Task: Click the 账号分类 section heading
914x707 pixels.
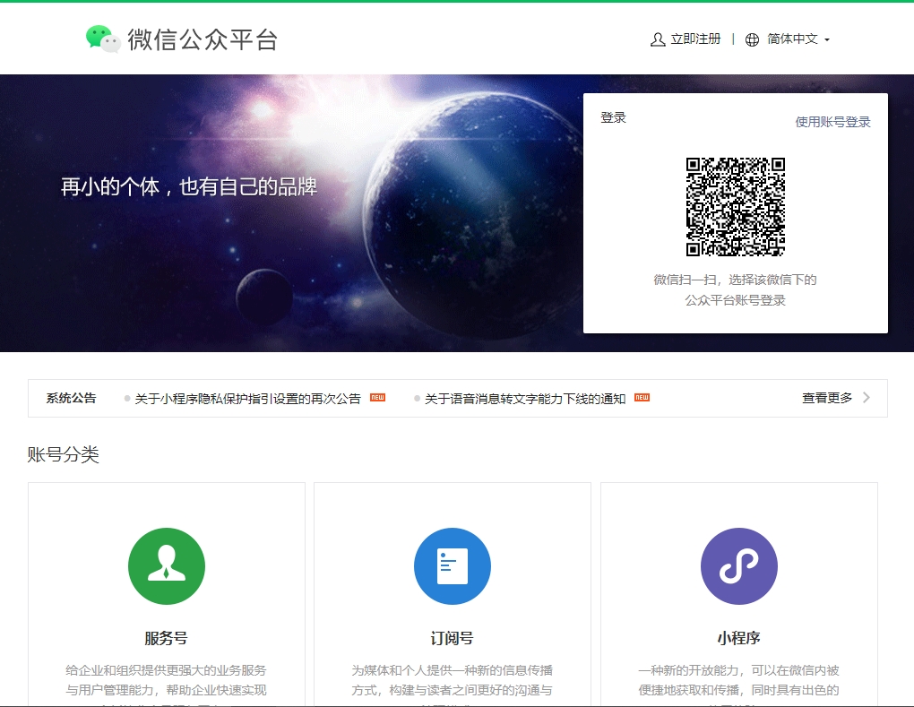Action: click(63, 454)
